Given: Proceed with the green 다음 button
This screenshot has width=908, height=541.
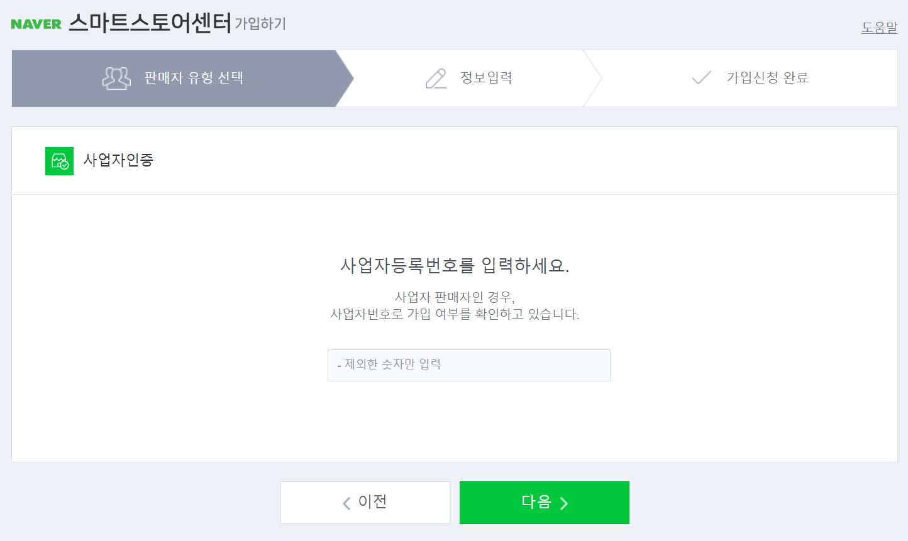Looking at the screenshot, I should pos(545,503).
